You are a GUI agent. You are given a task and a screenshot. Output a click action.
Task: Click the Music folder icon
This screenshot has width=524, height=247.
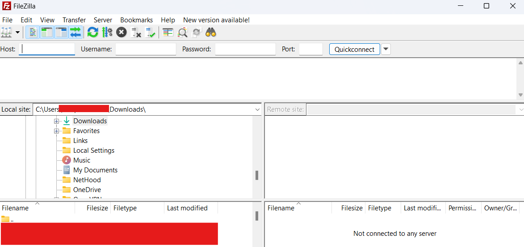point(67,160)
